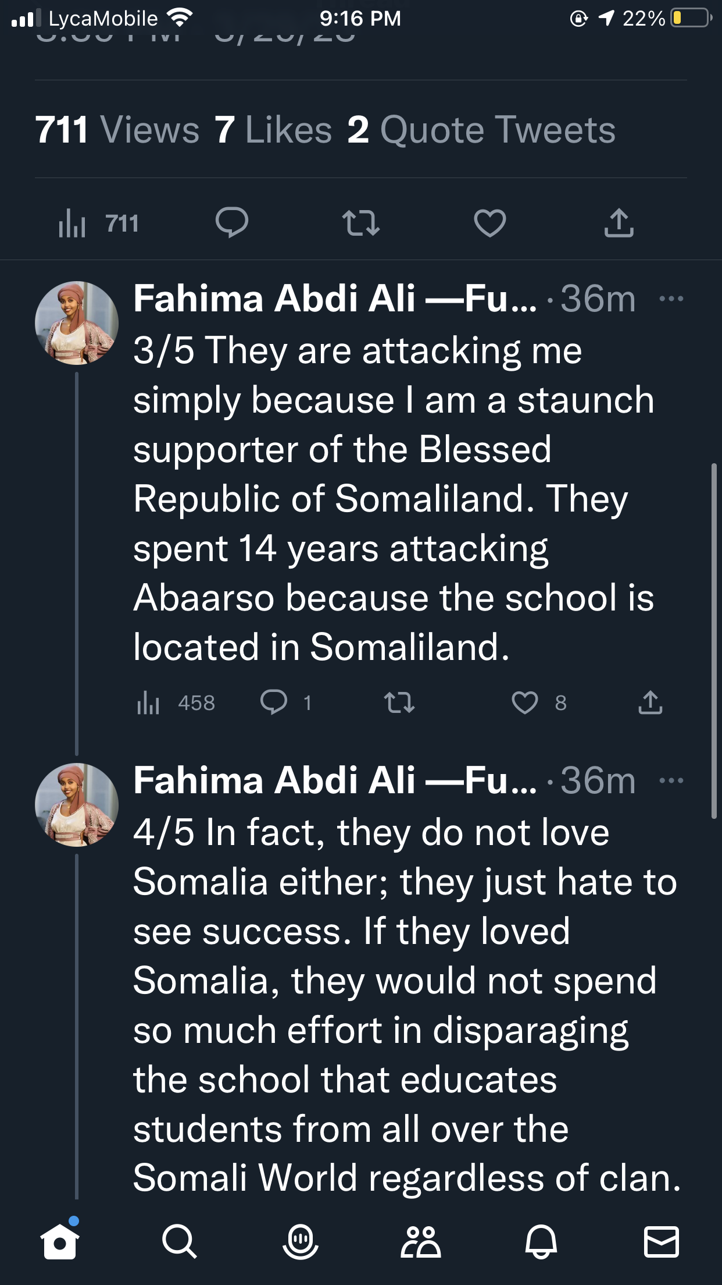This screenshot has width=722, height=1285.
Task: Open analytics showing 458 views
Action: [176, 703]
